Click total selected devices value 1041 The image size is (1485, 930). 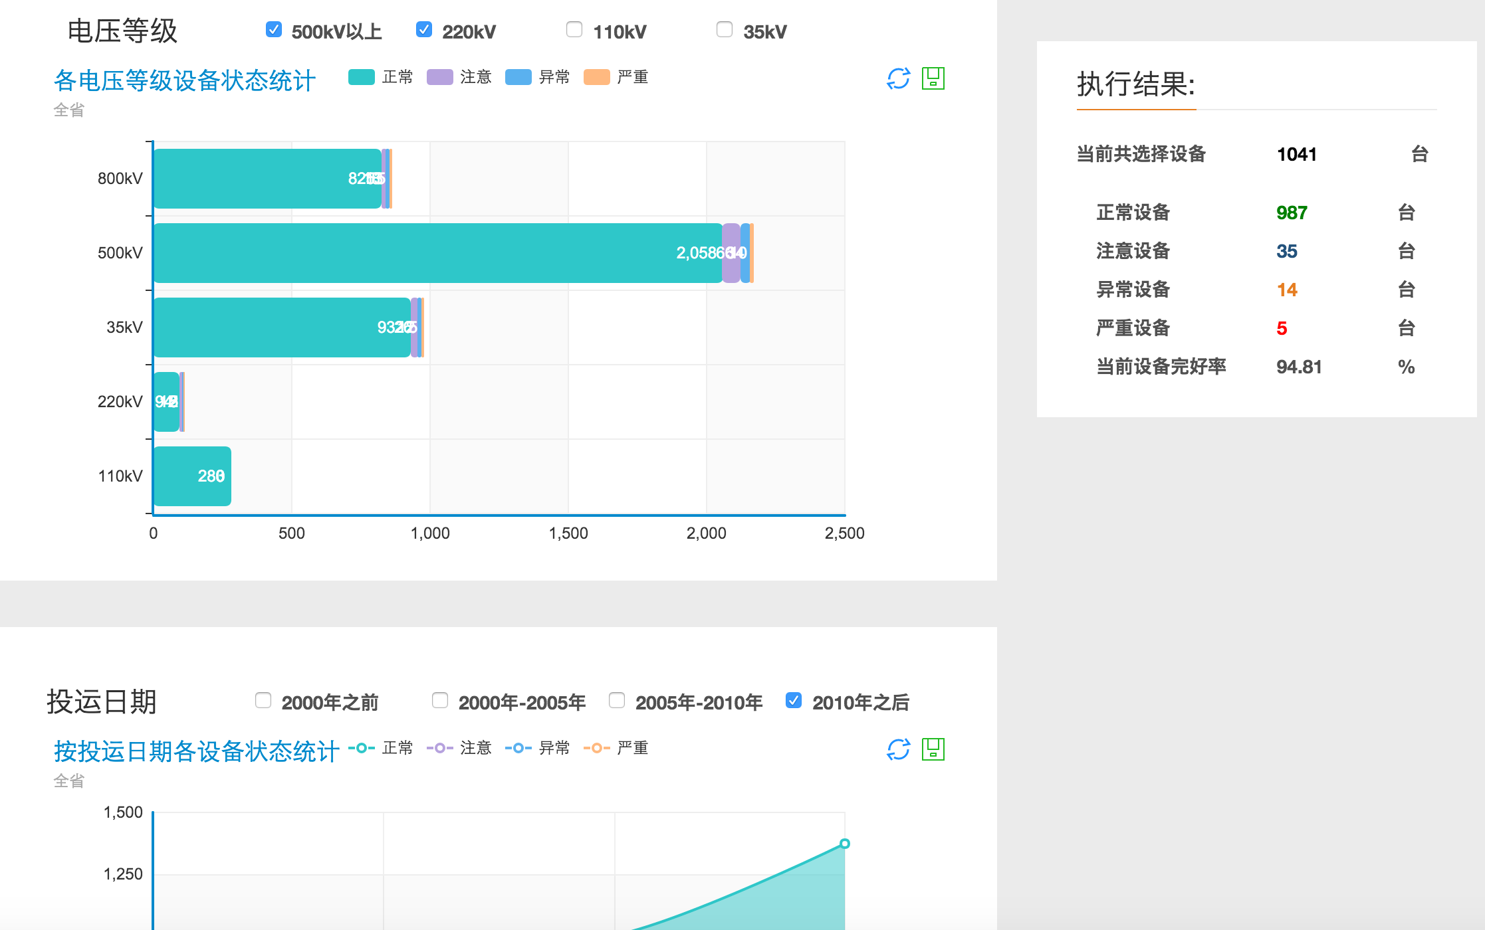pyautogui.click(x=1297, y=154)
